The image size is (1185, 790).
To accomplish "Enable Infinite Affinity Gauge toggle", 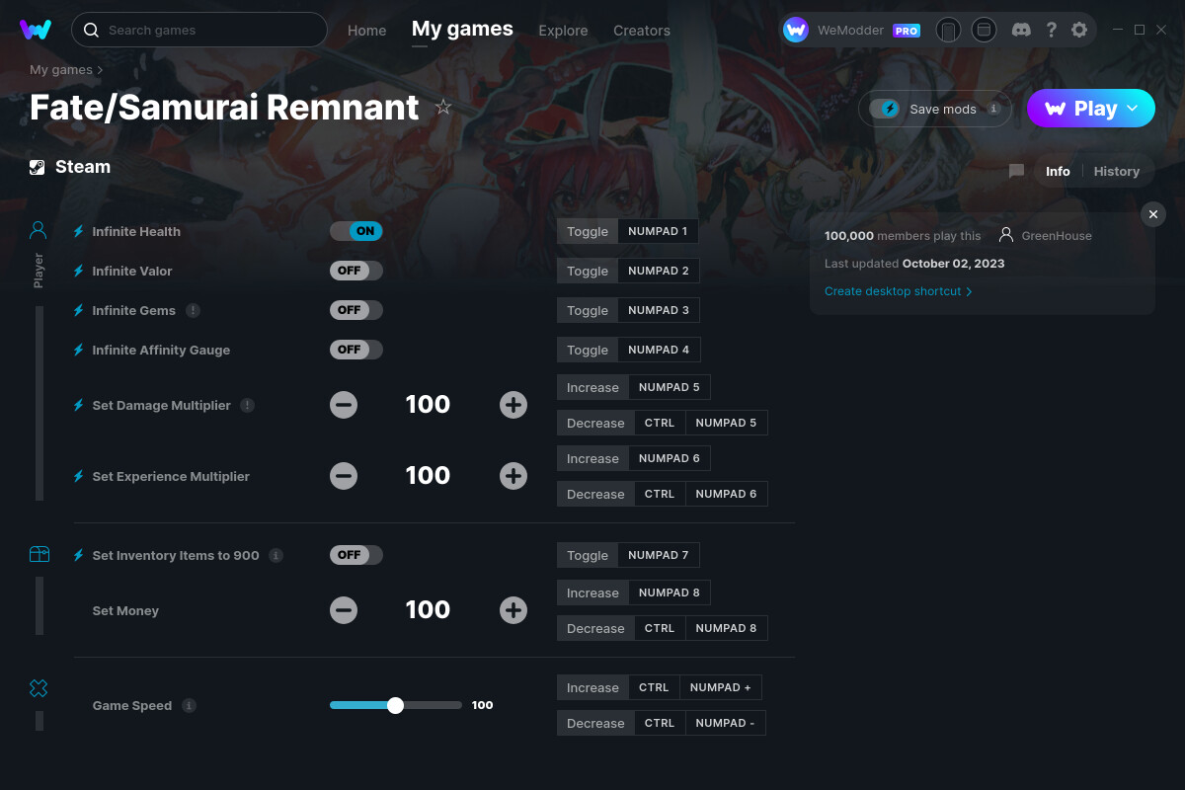I will click(356, 350).
